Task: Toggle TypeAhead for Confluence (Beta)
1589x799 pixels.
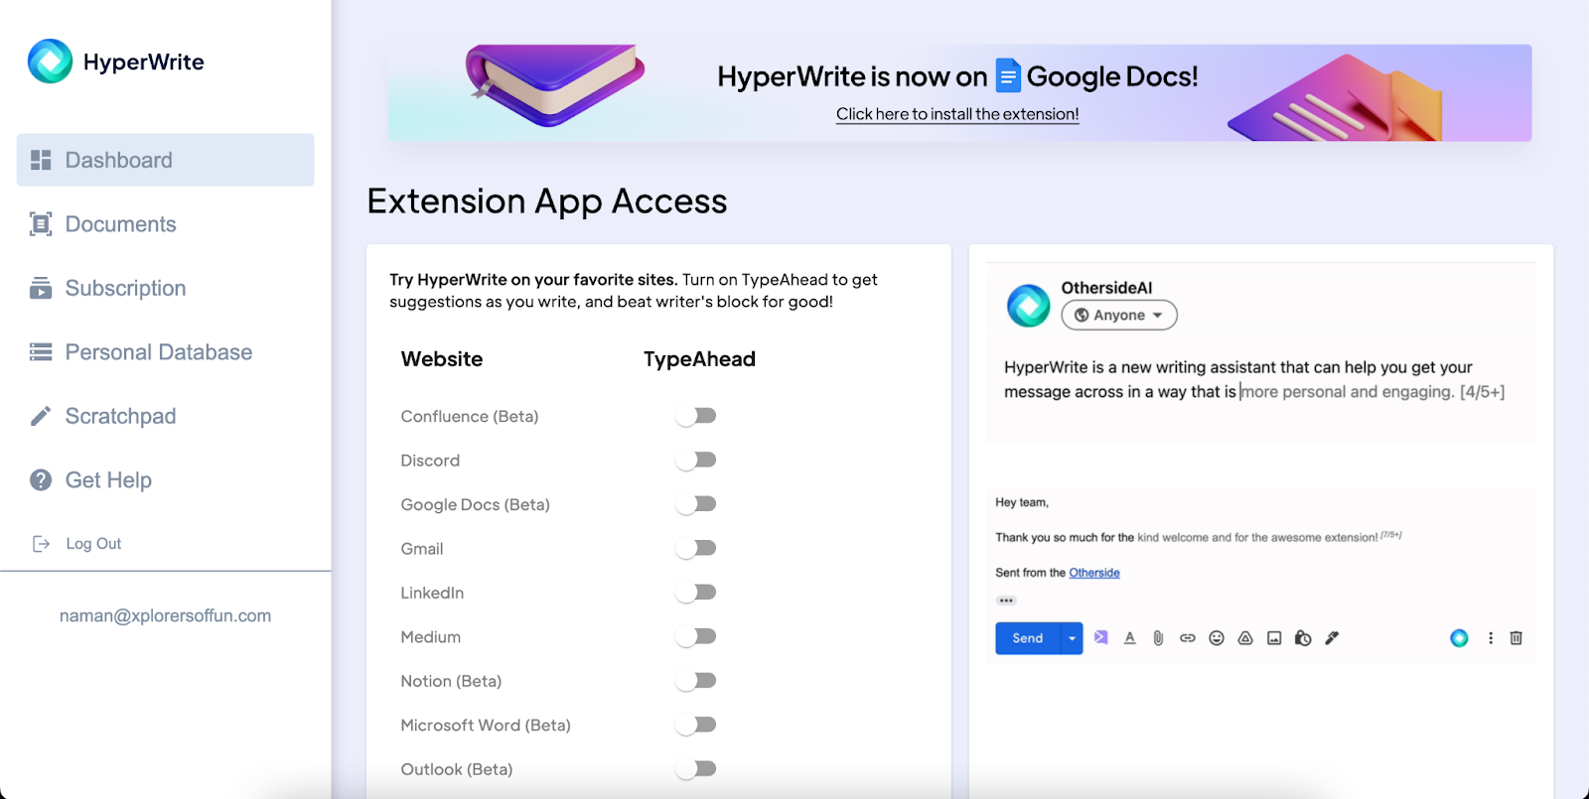Action: pos(695,416)
